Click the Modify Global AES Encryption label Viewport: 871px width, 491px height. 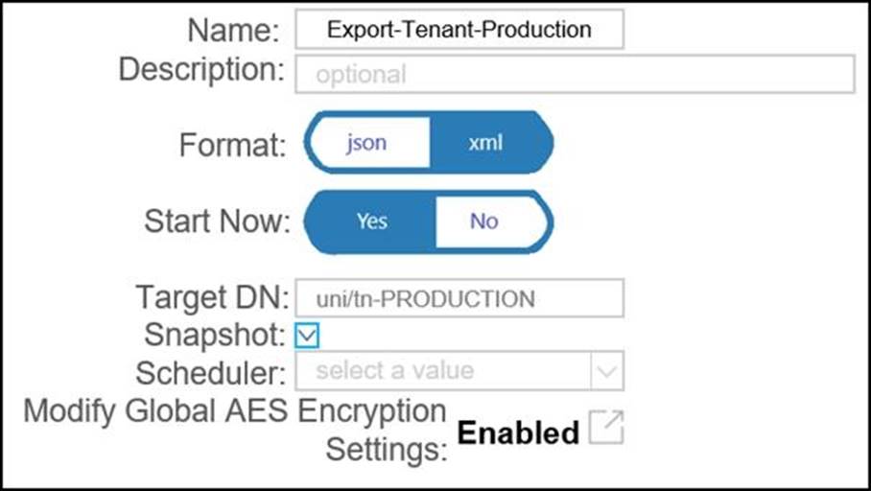(x=235, y=411)
